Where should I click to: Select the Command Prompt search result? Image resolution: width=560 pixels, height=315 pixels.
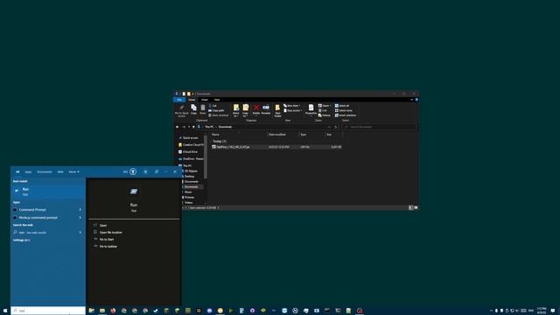(x=45, y=210)
